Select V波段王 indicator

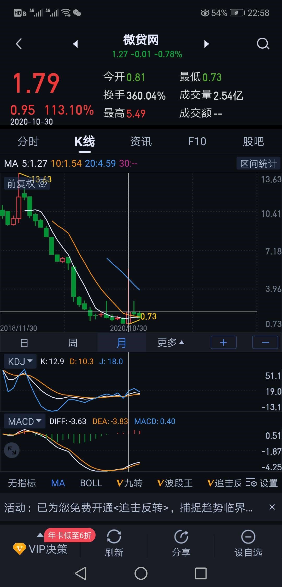(x=175, y=483)
